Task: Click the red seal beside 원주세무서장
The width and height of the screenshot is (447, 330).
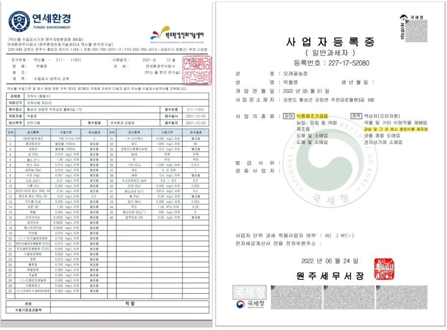Action: 384,269
